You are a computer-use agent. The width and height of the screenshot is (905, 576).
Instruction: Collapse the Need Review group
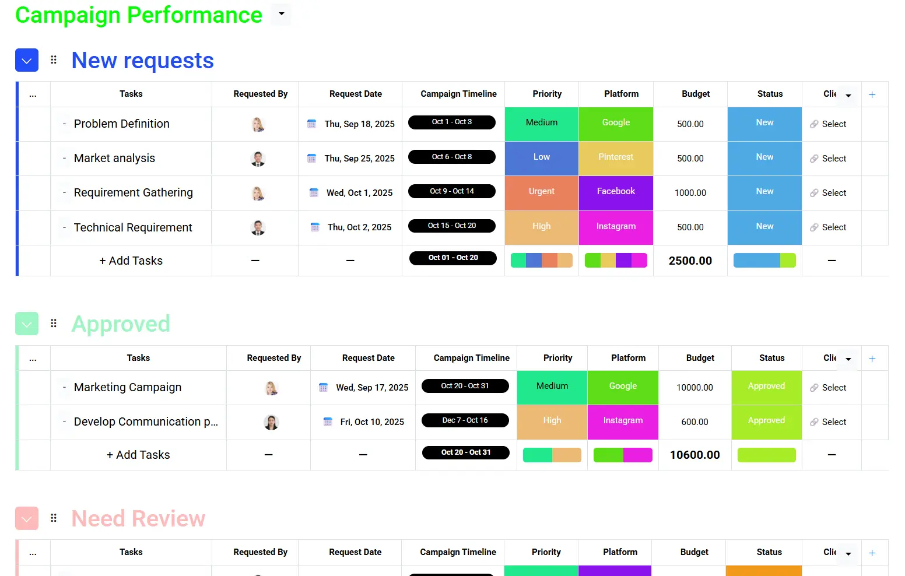pos(27,518)
